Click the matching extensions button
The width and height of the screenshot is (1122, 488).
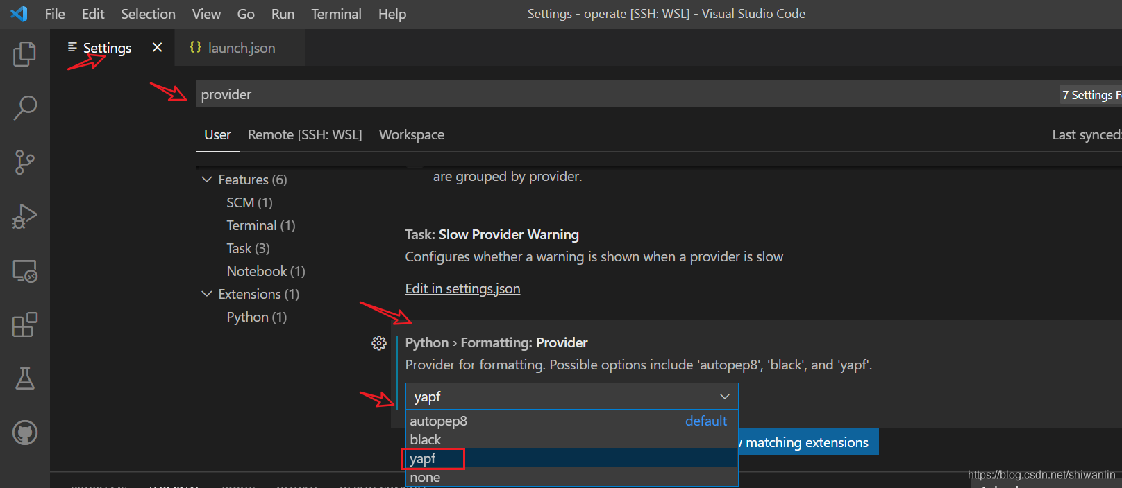click(x=808, y=442)
